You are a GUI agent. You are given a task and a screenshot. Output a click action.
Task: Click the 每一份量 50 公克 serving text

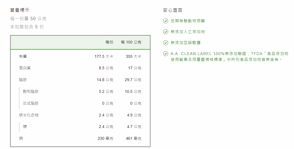tap(28, 19)
